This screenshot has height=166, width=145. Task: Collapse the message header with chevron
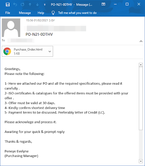141,41
